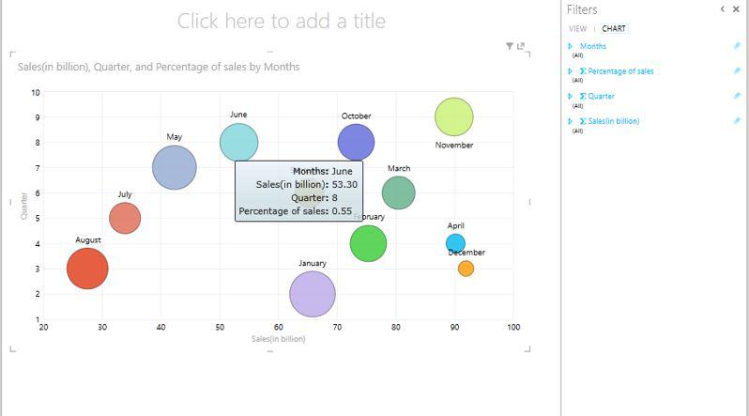The width and height of the screenshot is (749, 416).
Task: Select the May bubble
Action: point(175,168)
